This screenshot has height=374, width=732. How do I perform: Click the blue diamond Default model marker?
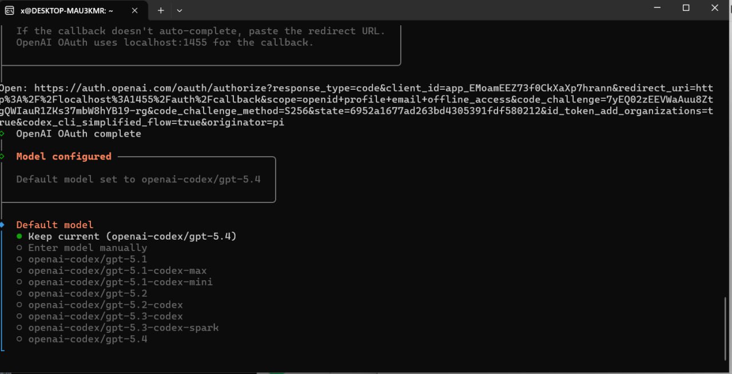click(2, 225)
